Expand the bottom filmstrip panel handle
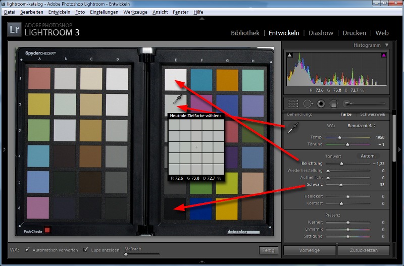 [x=202, y=261]
